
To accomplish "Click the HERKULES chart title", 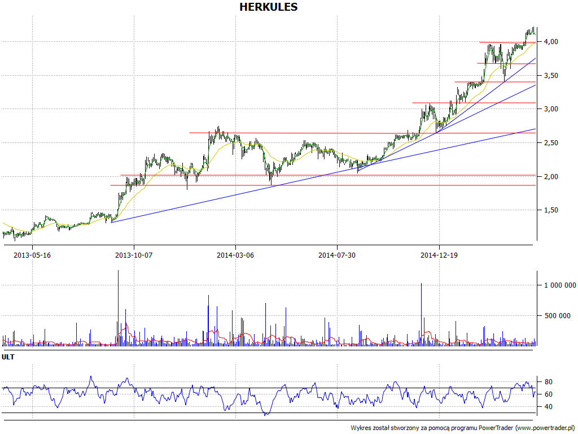I will pos(268,7).
